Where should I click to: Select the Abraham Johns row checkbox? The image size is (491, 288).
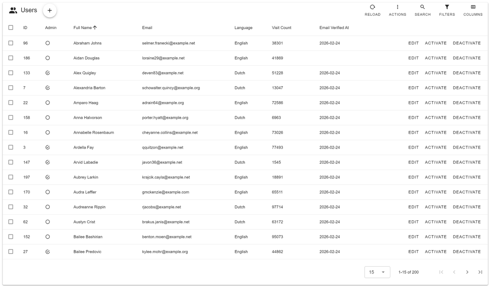tap(11, 43)
